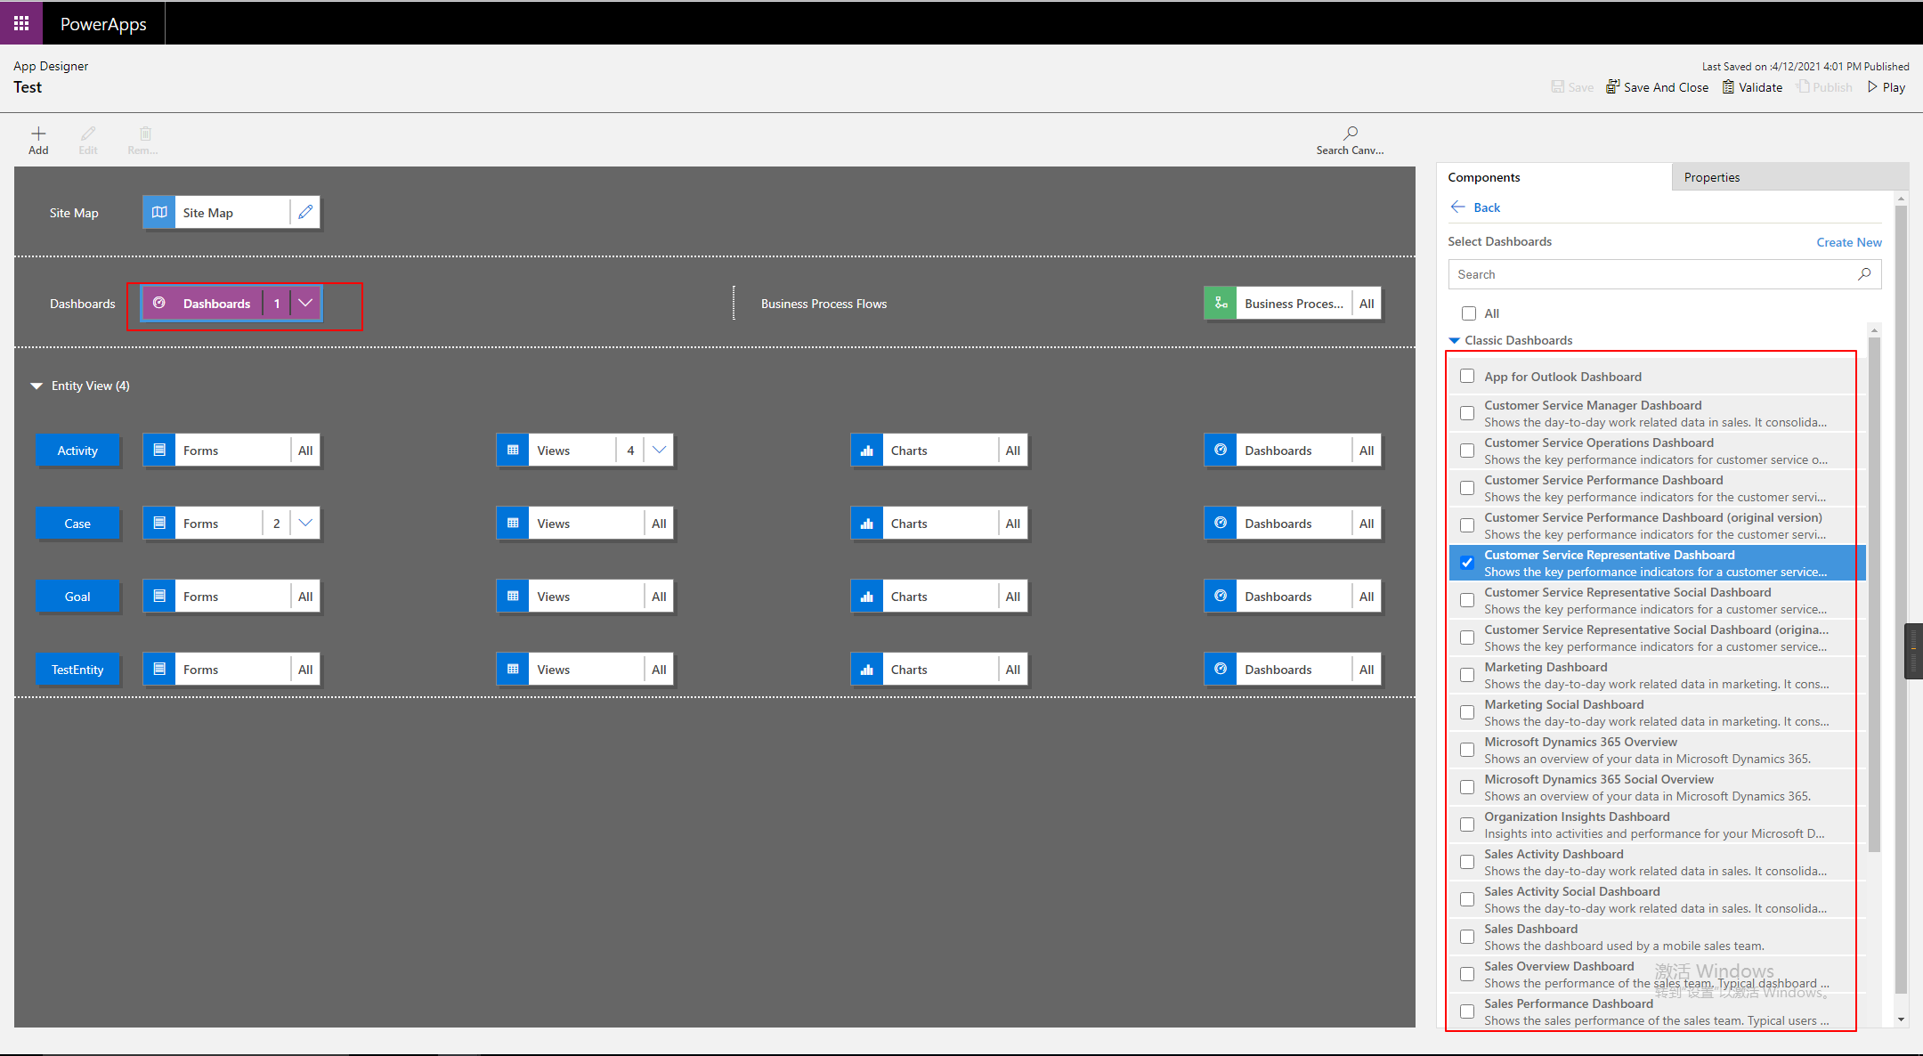
Task: Click the Play triangle icon
Action: click(1872, 87)
